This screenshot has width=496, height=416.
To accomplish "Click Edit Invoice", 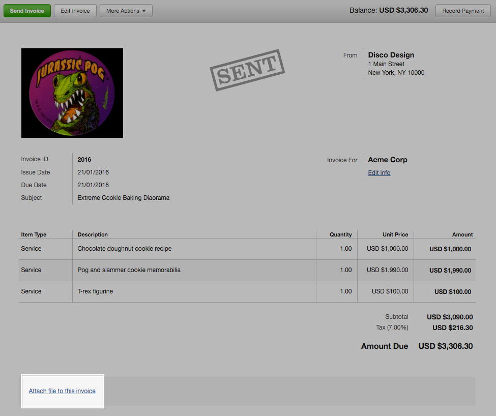I will (x=75, y=10).
